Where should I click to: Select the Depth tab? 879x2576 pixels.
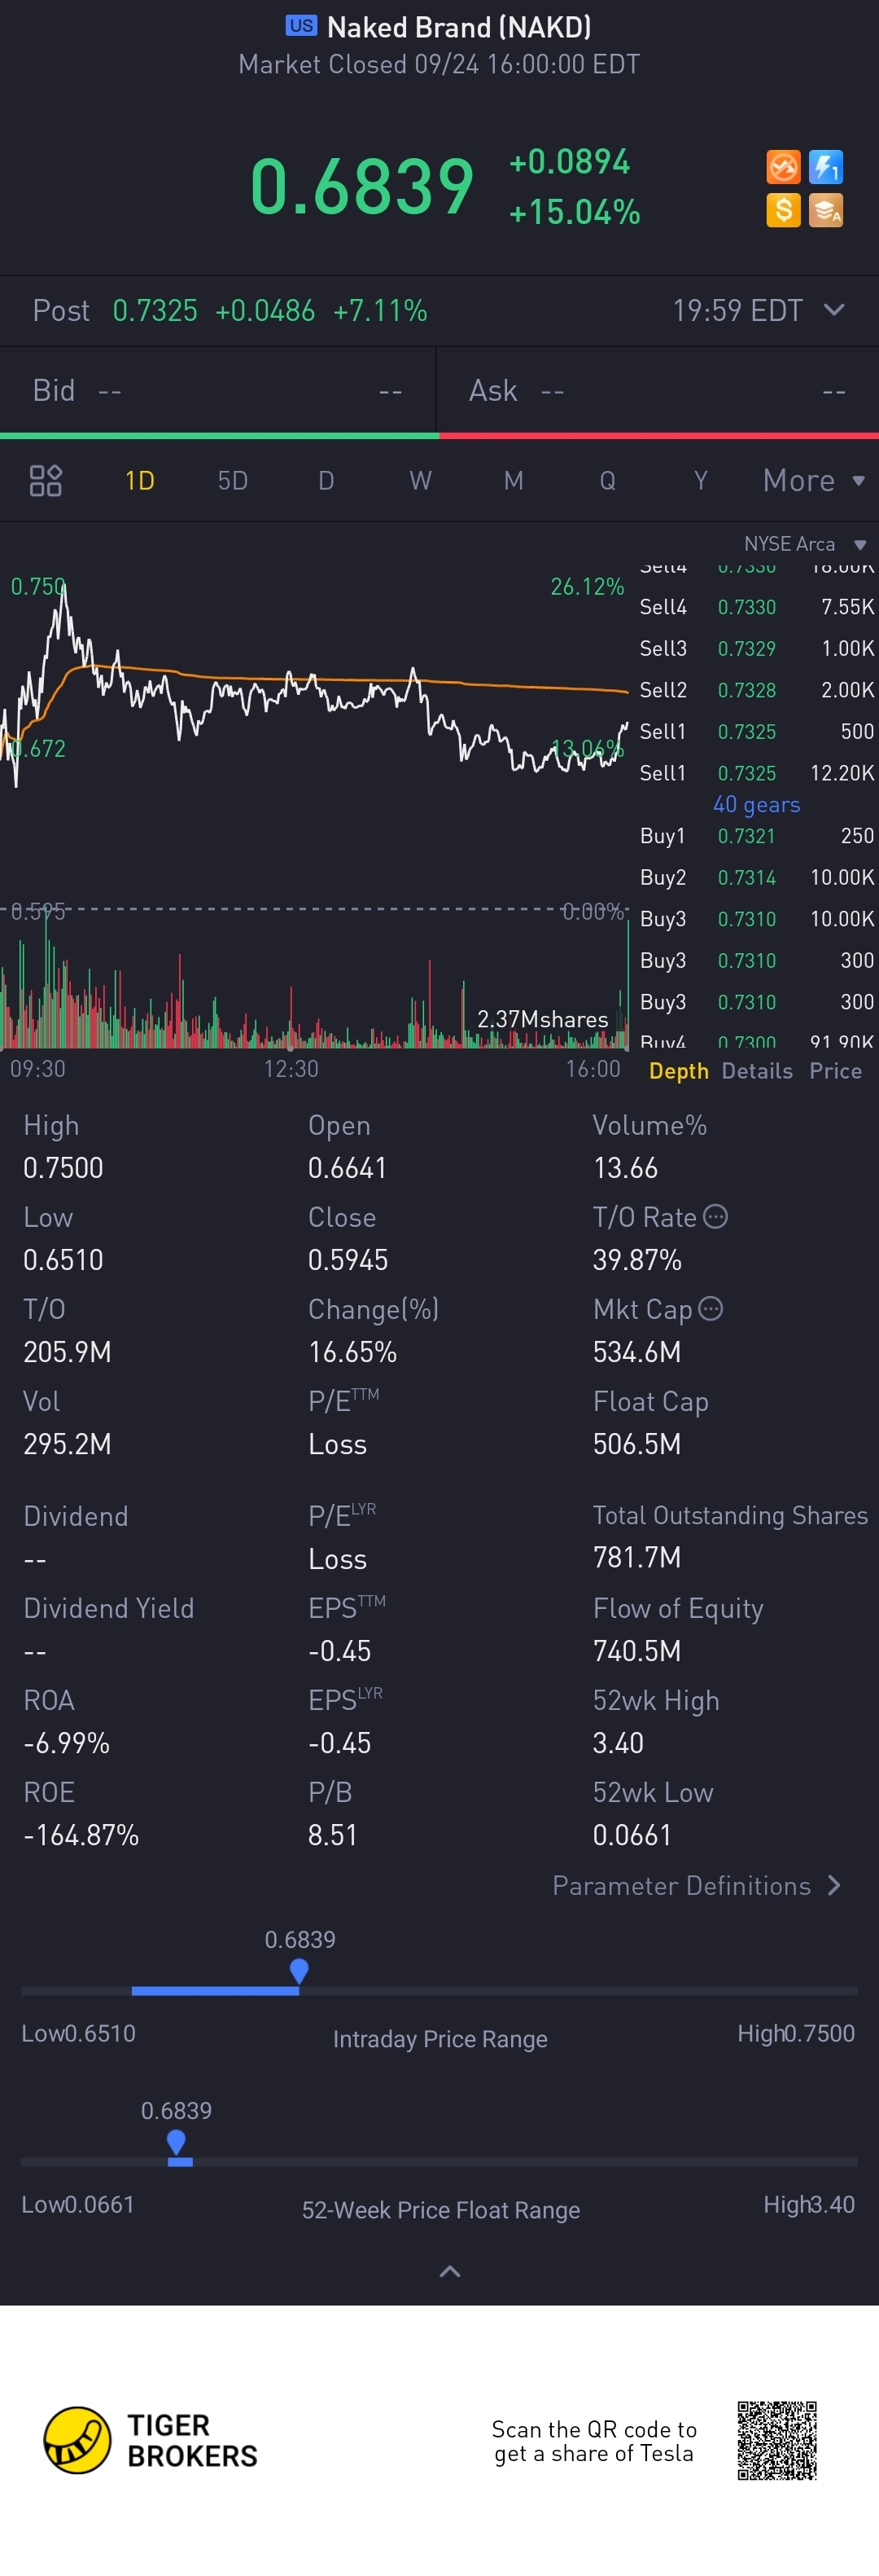(x=678, y=1071)
